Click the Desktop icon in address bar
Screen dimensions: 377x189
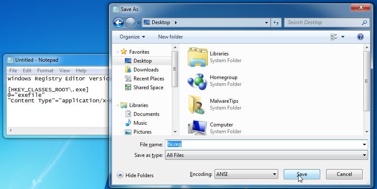146,22
